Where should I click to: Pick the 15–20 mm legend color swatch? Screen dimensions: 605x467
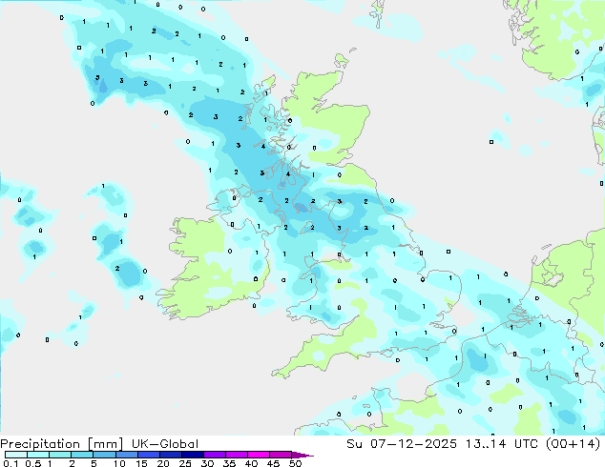[149, 455]
